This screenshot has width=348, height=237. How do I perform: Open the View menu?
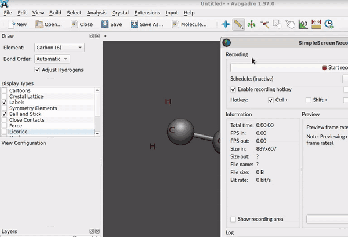click(x=38, y=13)
